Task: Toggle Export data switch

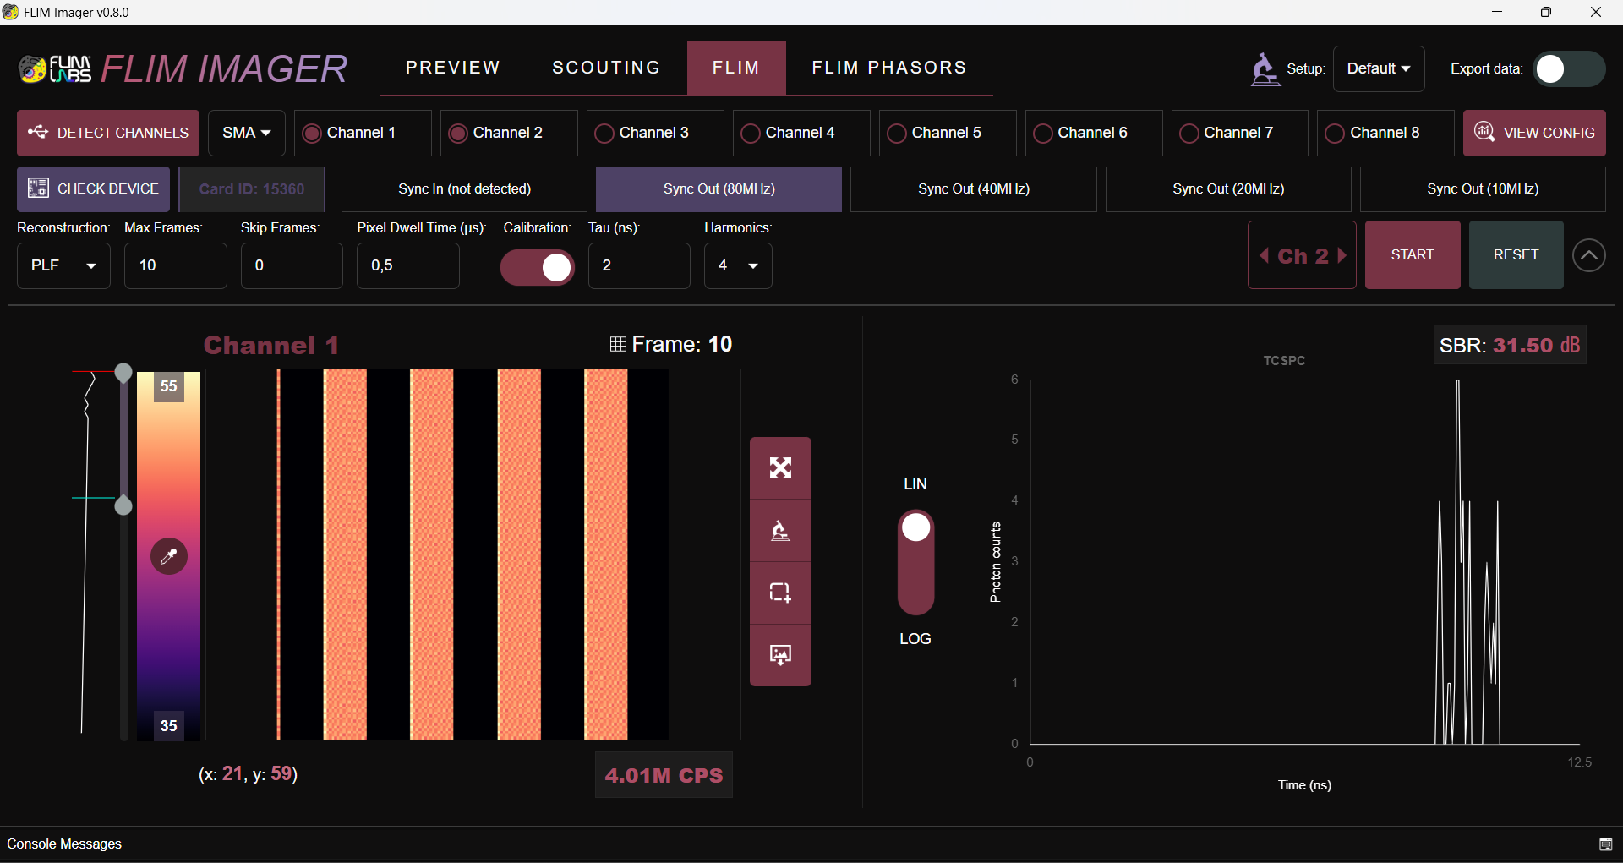Action: pos(1569,69)
